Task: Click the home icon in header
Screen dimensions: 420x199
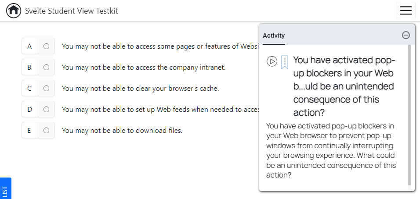Action: (x=14, y=11)
